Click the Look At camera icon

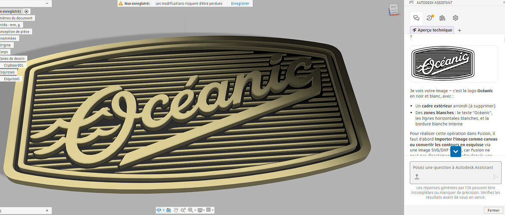(x=168, y=210)
